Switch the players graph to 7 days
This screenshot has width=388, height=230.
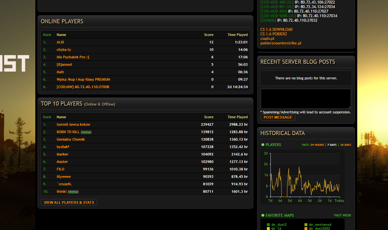[x=332, y=145]
